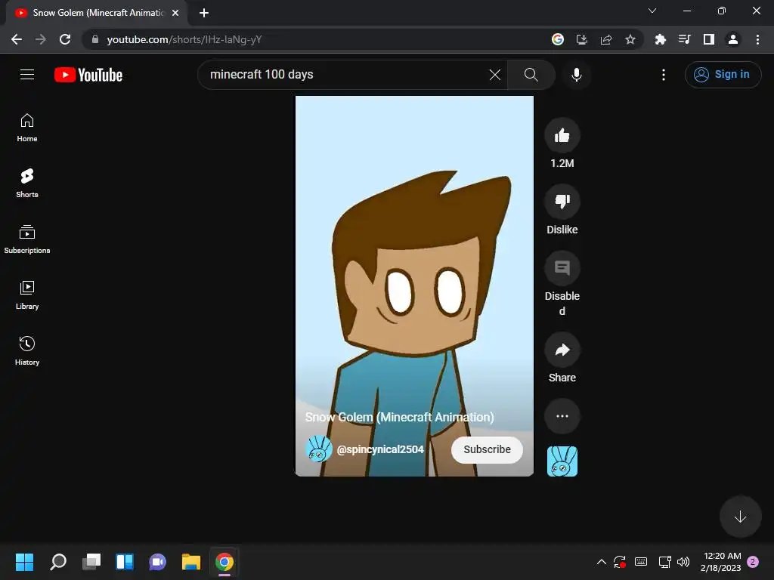Image resolution: width=774 pixels, height=580 pixels.
Task: Open Library in the sidebar
Action: point(27,295)
